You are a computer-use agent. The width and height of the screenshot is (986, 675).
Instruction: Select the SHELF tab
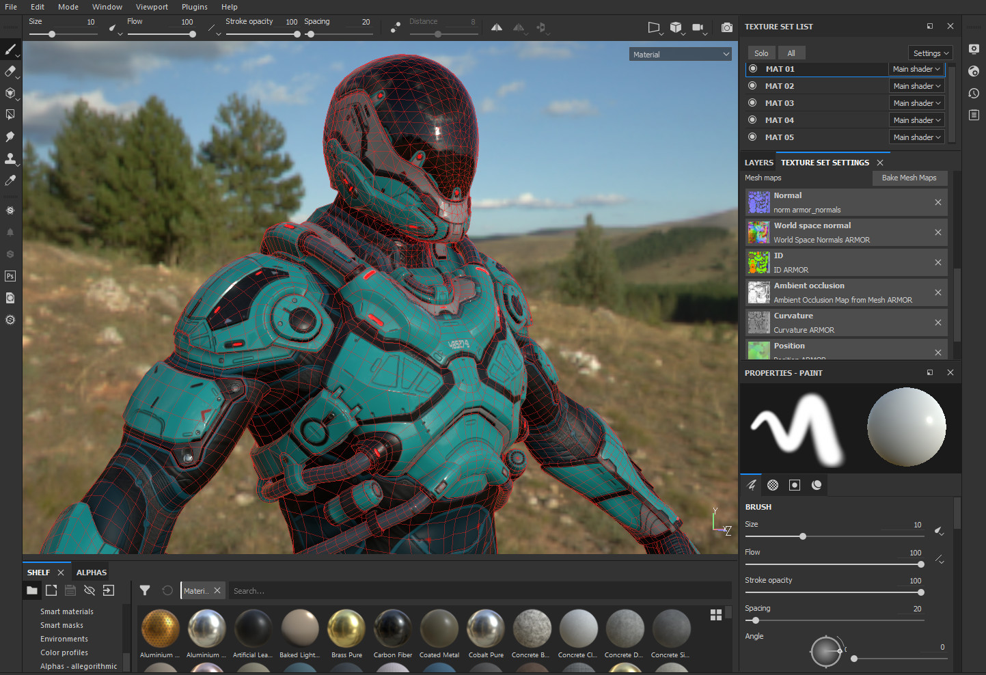point(38,573)
